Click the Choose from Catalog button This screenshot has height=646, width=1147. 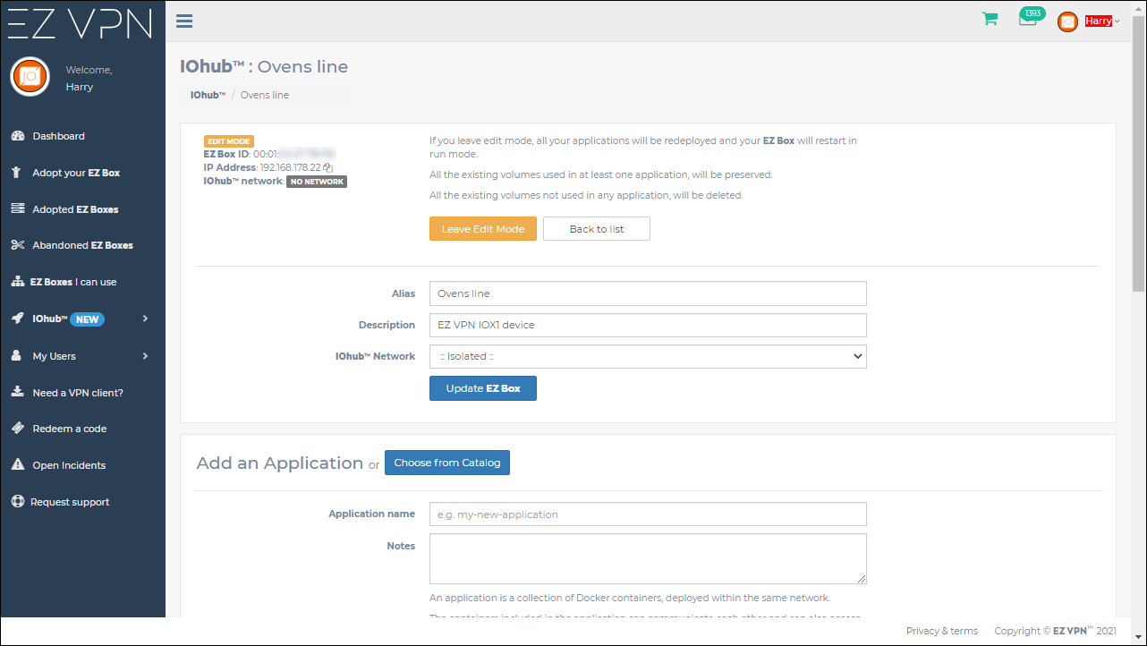click(x=447, y=463)
